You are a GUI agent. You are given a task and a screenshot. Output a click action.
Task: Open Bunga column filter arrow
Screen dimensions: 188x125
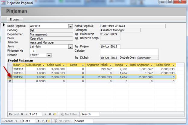pos(126,65)
